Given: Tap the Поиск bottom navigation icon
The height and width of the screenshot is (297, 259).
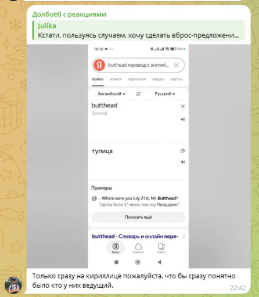Looking at the screenshot, I should [x=116, y=248].
